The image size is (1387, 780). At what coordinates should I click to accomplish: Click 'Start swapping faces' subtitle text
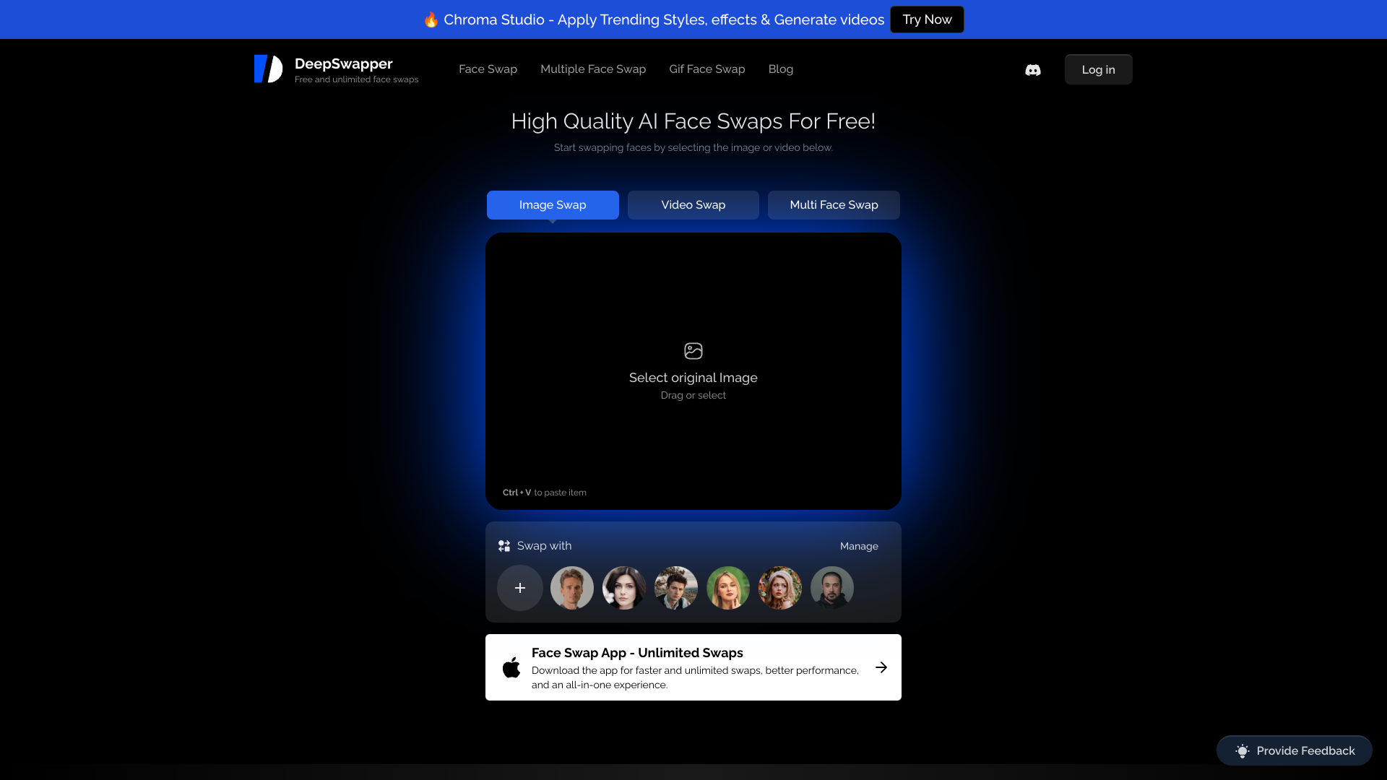(x=693, y=147)
